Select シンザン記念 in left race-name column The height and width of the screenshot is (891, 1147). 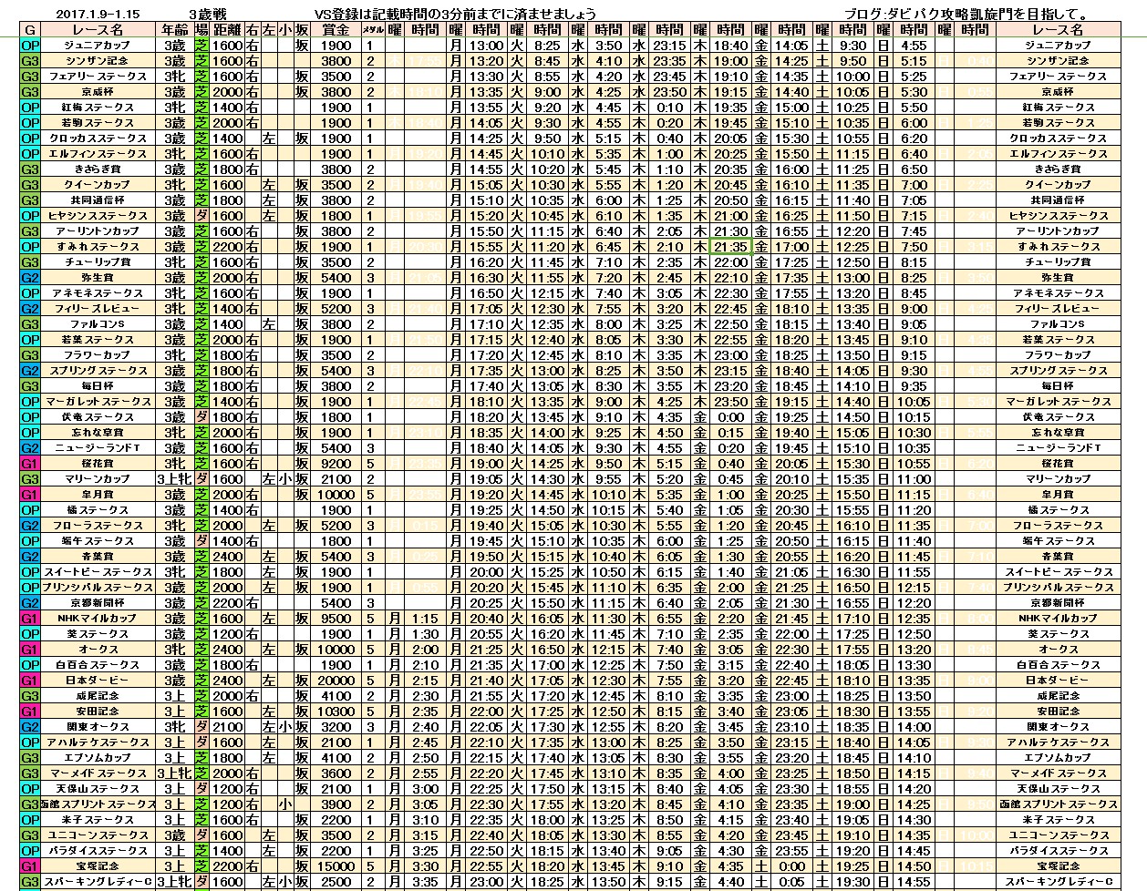(98, 61)
